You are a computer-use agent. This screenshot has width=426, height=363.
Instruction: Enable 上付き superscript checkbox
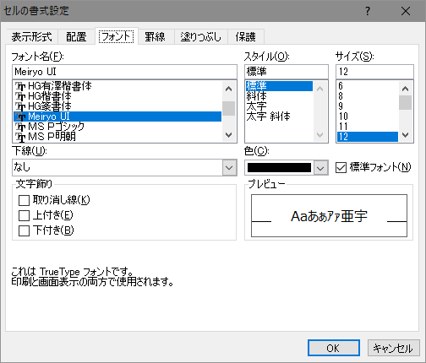click(x=24, y=216)
